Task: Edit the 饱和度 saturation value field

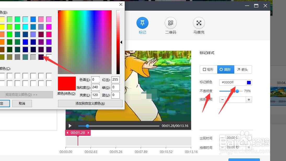Action: [95, 87]
